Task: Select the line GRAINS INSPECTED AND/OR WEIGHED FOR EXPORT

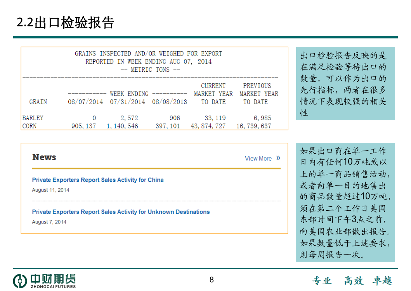Action: tap(148, 54)
